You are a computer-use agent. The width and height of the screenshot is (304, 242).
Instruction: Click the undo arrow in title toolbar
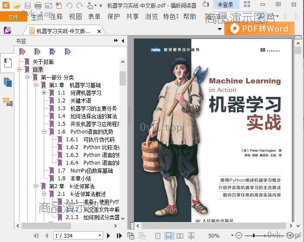[69, 6]
